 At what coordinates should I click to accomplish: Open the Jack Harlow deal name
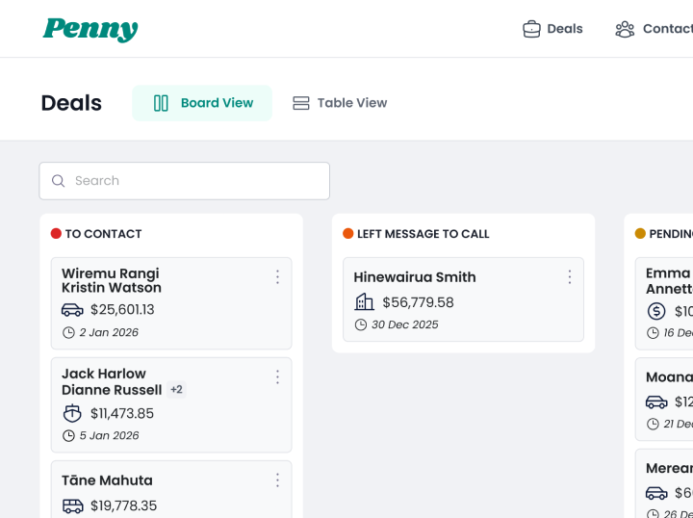(x=104, y=374)
